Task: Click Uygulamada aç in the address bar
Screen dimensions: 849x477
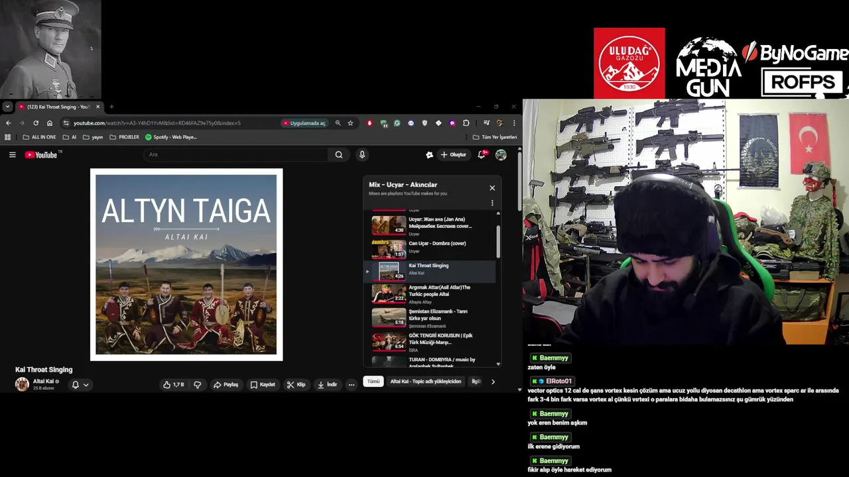Action: pyautogui.click(x=304, y=123)
